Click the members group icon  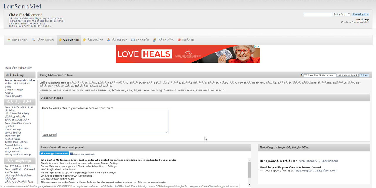tap(155, 40)
